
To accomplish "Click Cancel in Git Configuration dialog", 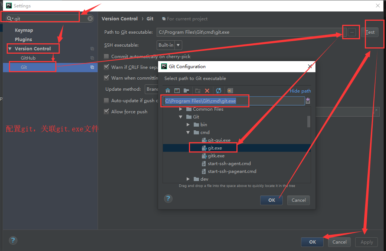I will coord(299,200).
